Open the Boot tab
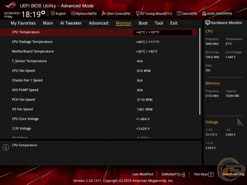Viewport: 247px width, 185px height. pos(143,23)
